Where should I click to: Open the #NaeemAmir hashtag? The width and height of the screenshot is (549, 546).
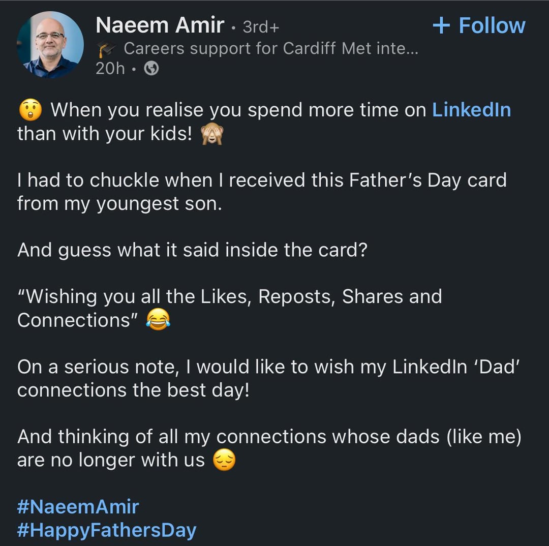point(78,506)
